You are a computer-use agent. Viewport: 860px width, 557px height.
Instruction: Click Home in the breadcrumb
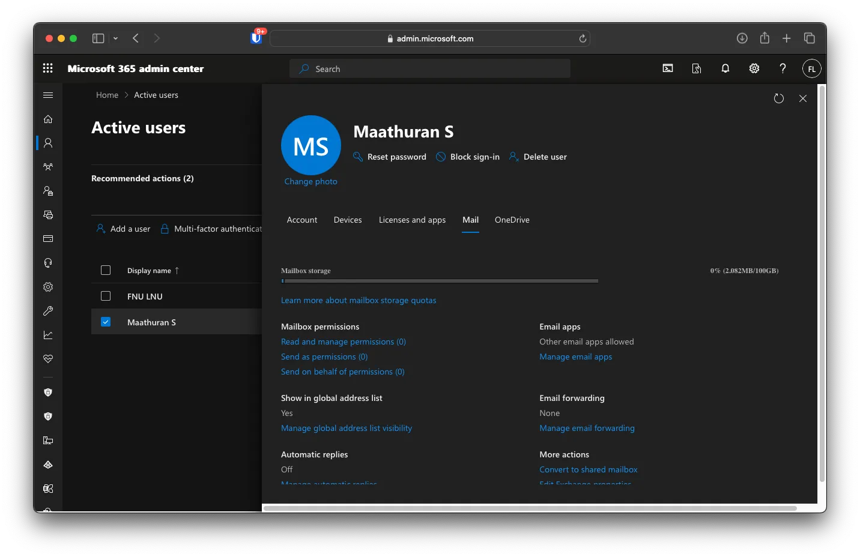(107, 95)
